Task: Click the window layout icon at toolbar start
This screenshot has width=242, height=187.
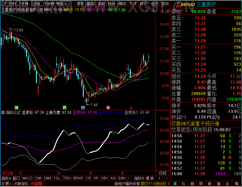Action: pos(4,3)
